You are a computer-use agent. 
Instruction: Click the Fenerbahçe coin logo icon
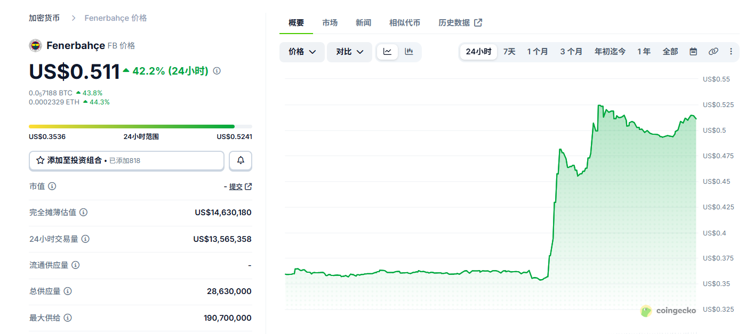click(x=35, y=46)
